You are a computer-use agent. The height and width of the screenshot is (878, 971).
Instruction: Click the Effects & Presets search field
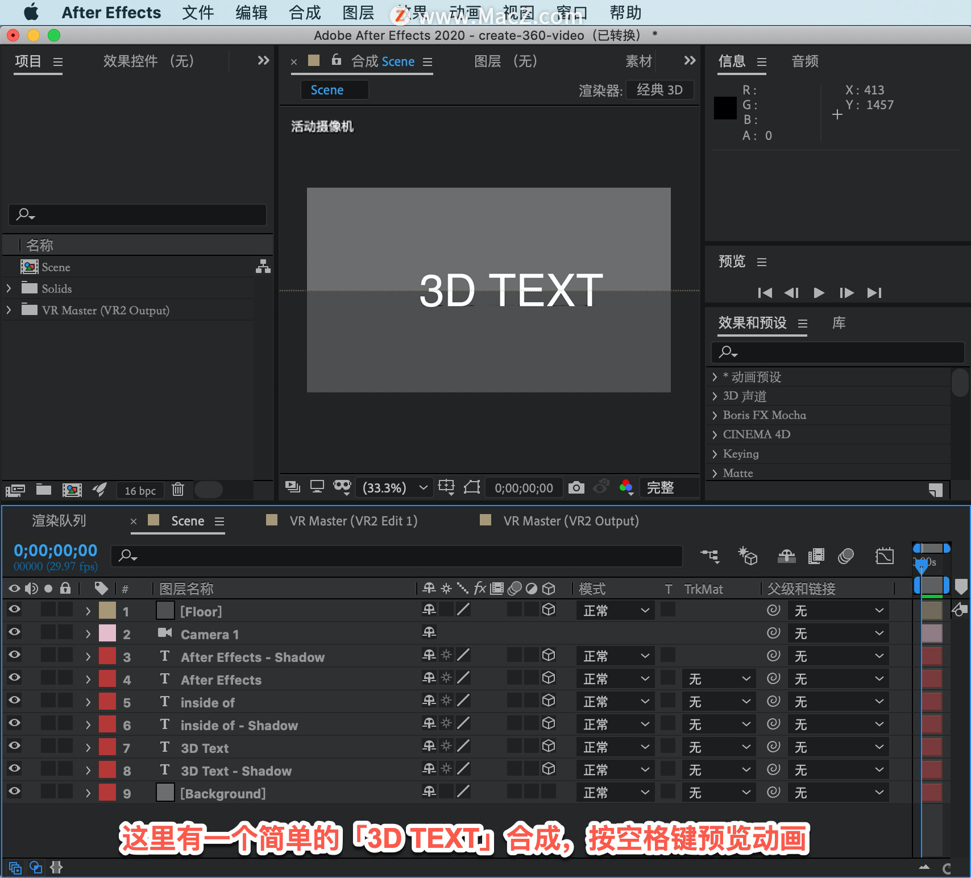click(x=837, y=353)
